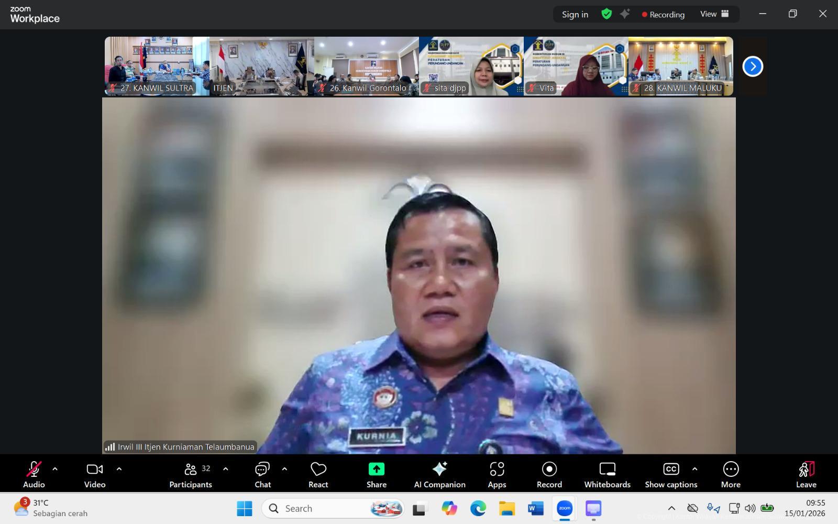The height and width of the screenshot is (524, 838).
Task: Click the green Share screen icon
Action: (376, 469)
